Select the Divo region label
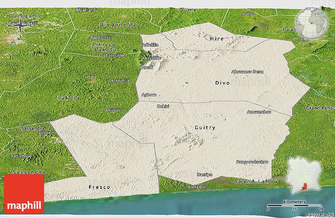335x218 pixels. click(223, 83)
